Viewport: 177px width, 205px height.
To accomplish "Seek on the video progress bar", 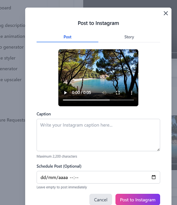I will (x=98, y=100).
